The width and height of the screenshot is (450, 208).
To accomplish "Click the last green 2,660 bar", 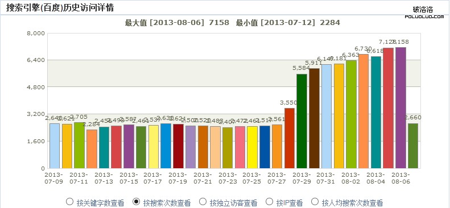I will pyautogui.click(x=413, y=146).
